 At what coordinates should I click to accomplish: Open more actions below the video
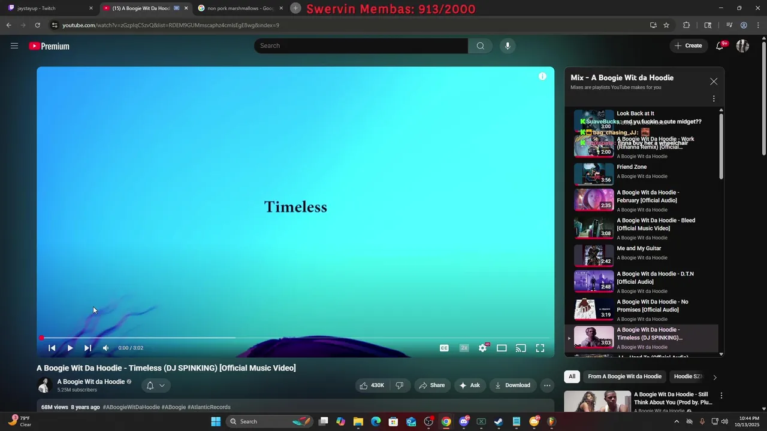coord(547,386)
